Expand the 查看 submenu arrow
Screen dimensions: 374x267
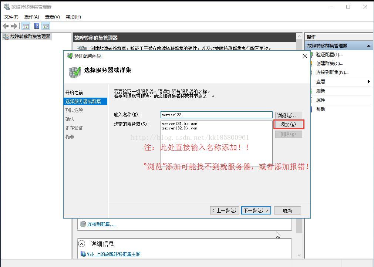pyautogui.click(x=368, y=81)
